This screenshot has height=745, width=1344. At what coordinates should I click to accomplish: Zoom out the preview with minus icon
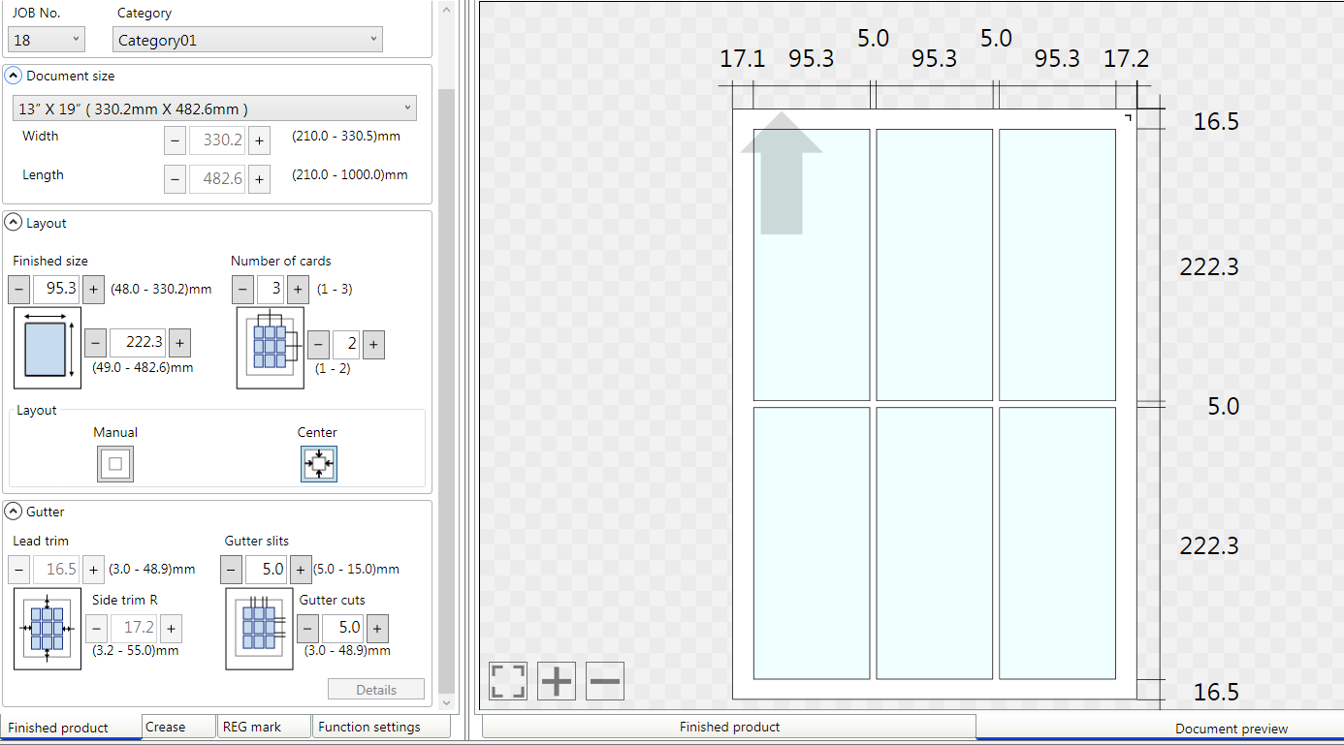(604, 681)
